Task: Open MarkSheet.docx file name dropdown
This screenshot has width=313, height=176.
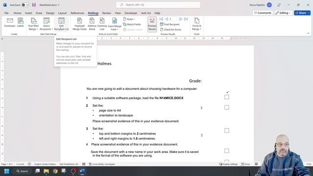Action: pyautogui.click(x=49, y=5)
